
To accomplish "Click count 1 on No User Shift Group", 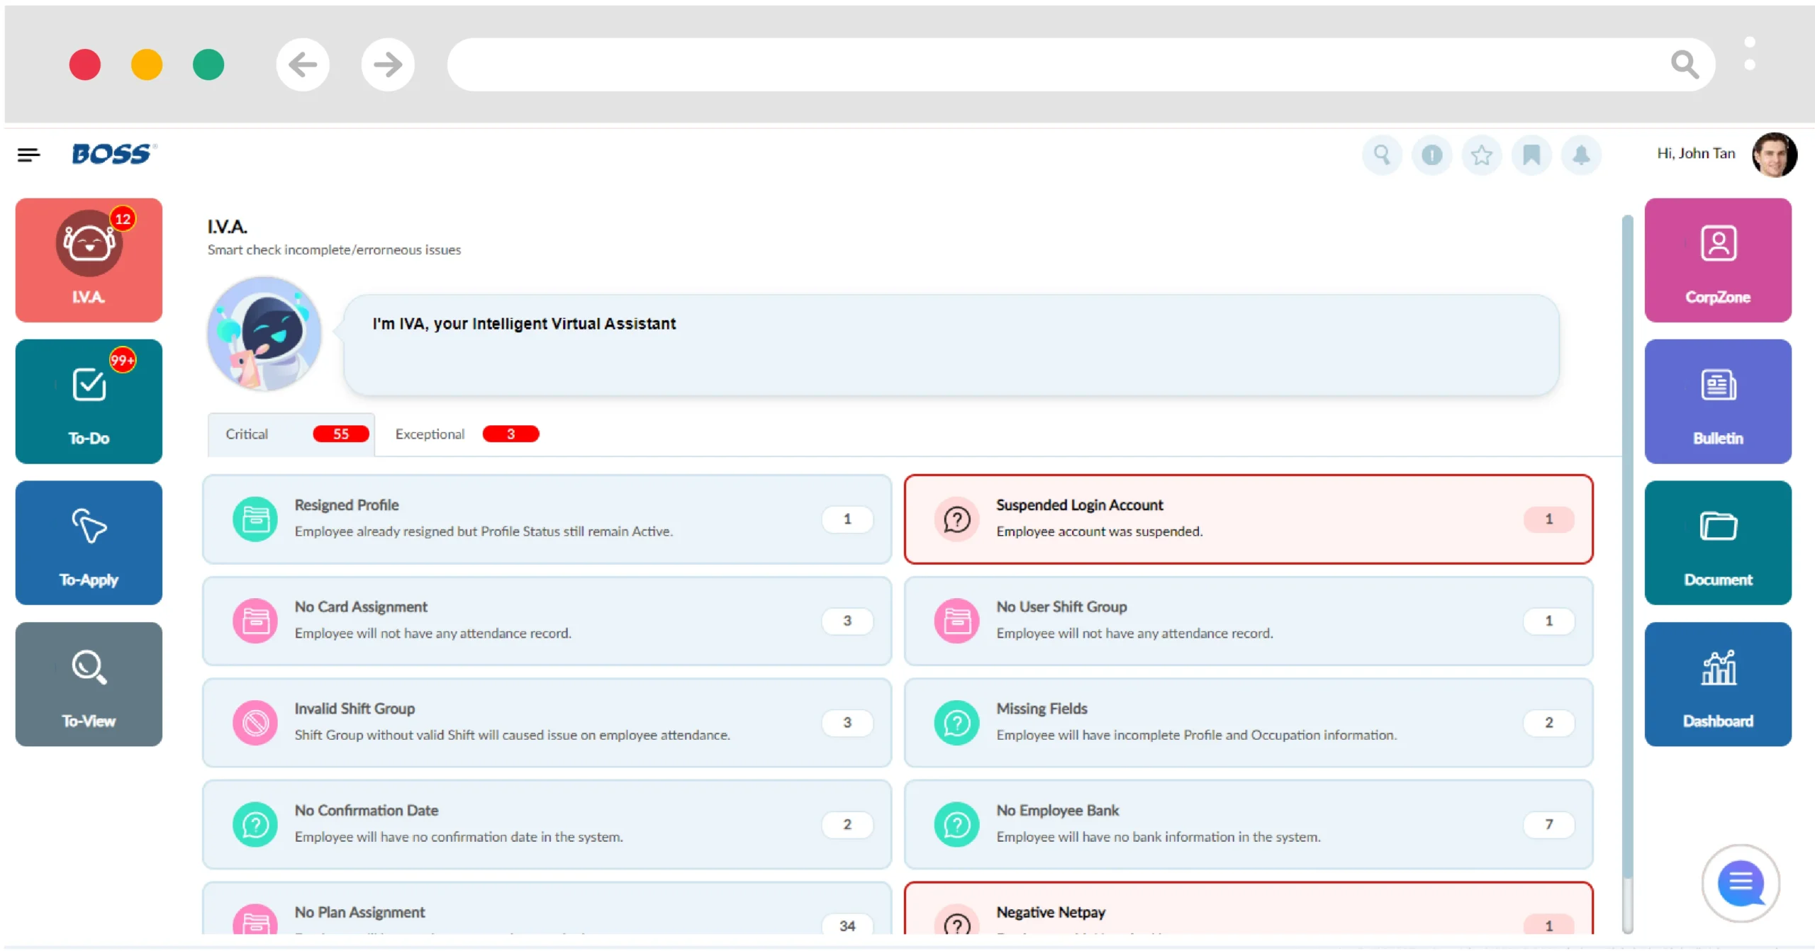I will (x=1549, y=621).
